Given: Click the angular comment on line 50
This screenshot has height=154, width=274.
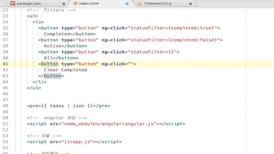Looking at the screenshot, I should (57, 118).
